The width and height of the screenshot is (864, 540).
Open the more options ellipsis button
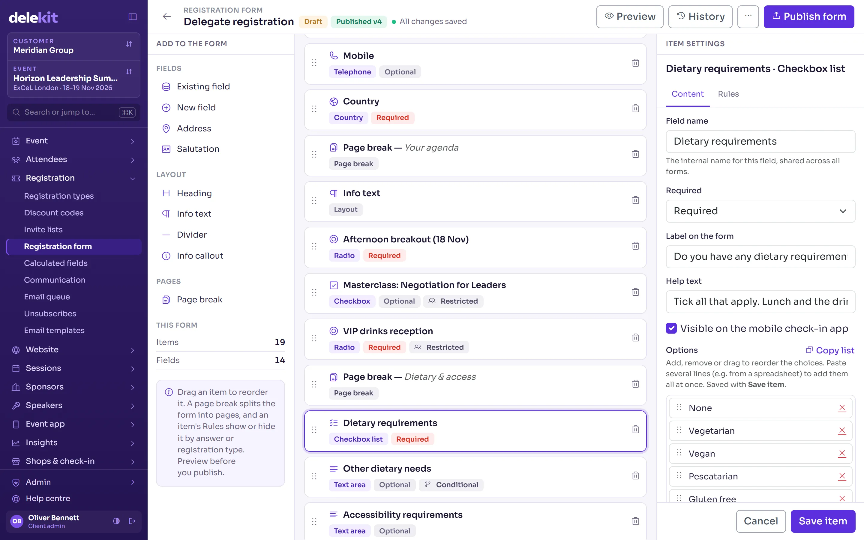tap(748, 16)
